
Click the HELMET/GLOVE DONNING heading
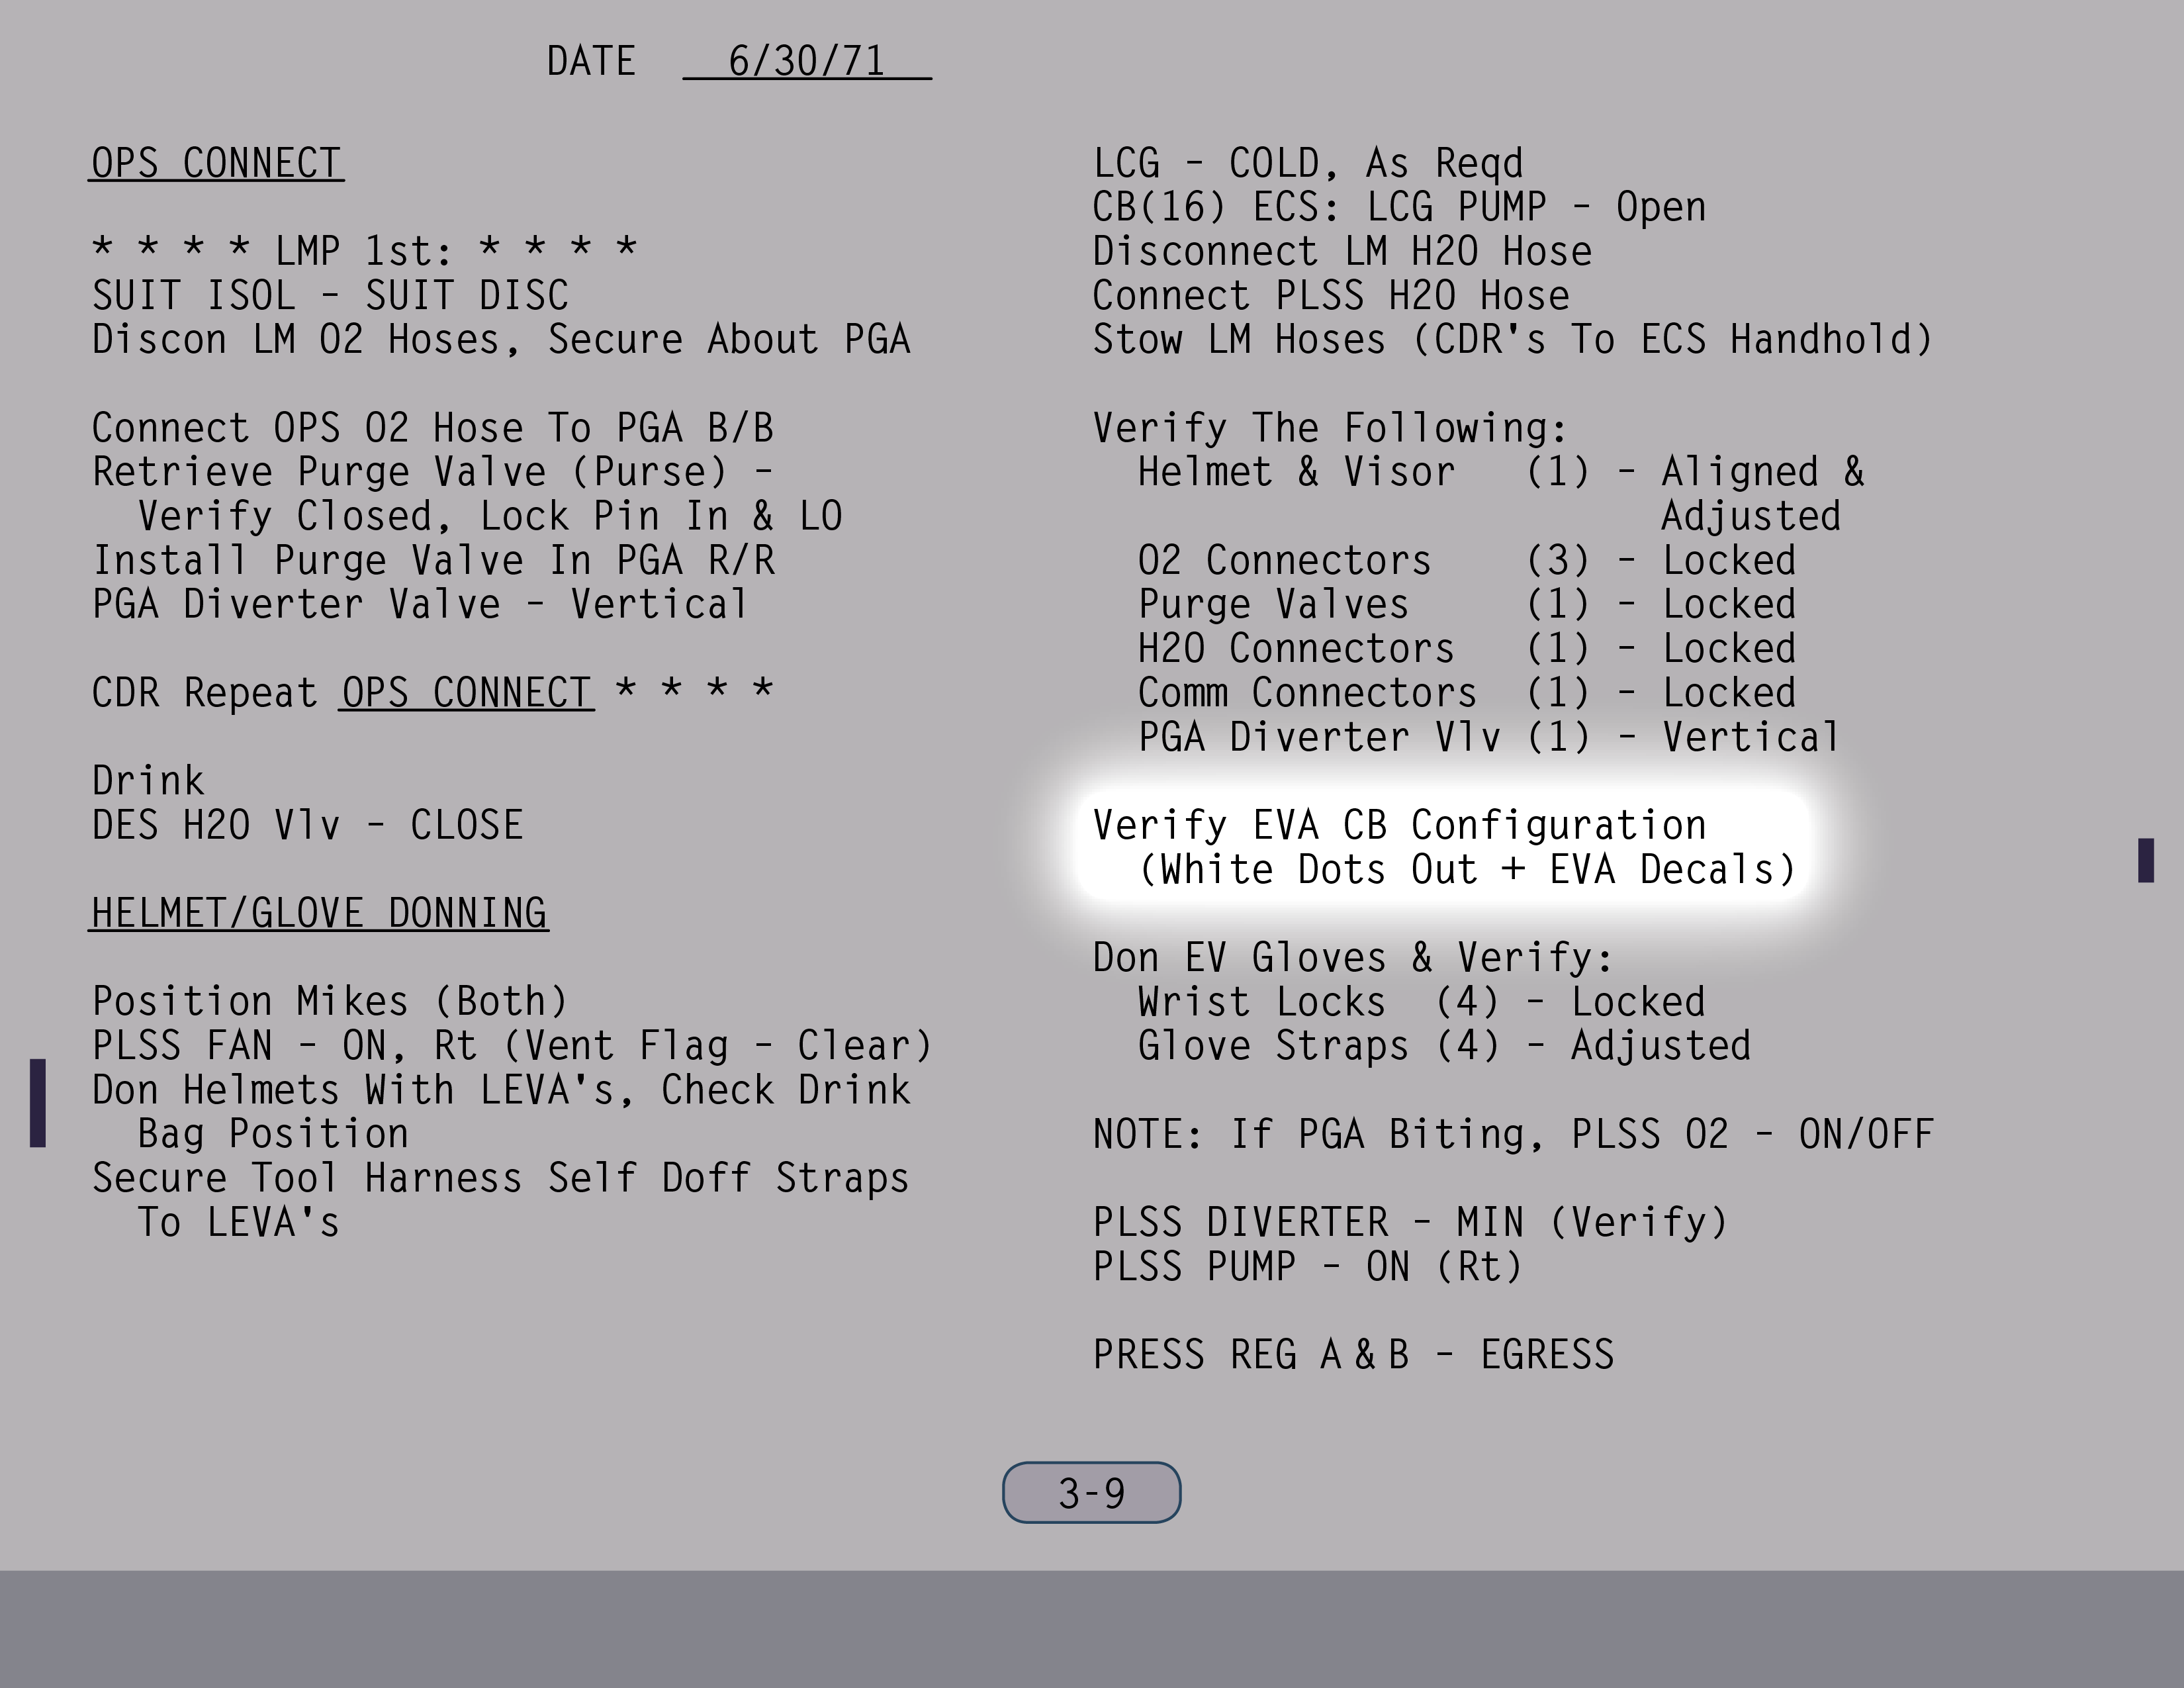(319, 913)
